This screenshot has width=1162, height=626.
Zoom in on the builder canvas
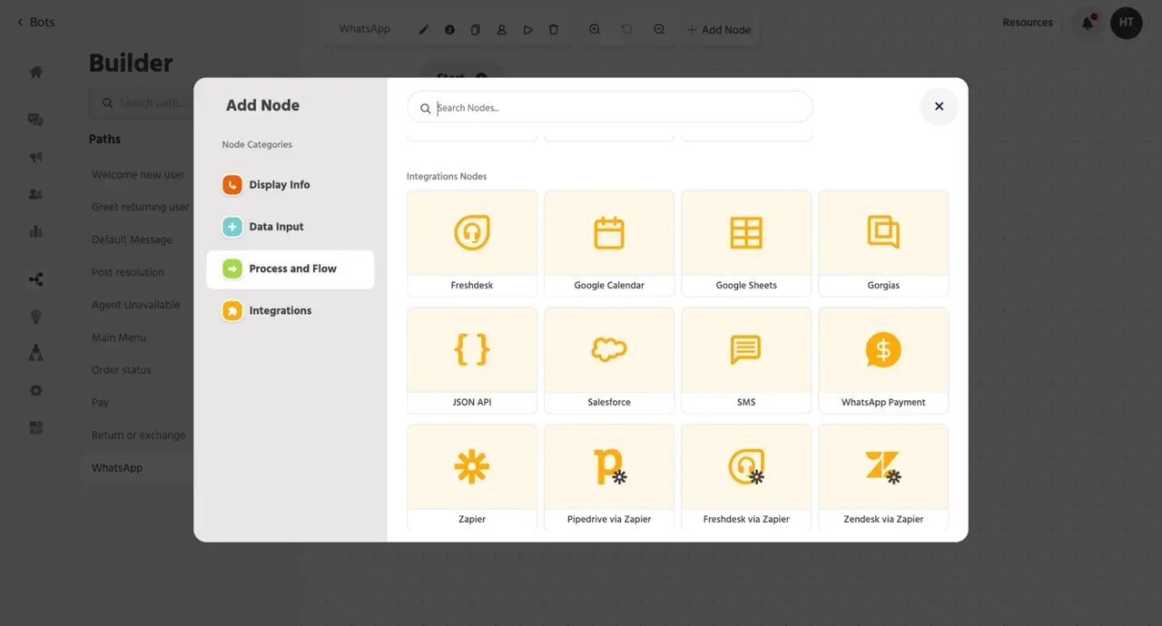click(595, 30)
